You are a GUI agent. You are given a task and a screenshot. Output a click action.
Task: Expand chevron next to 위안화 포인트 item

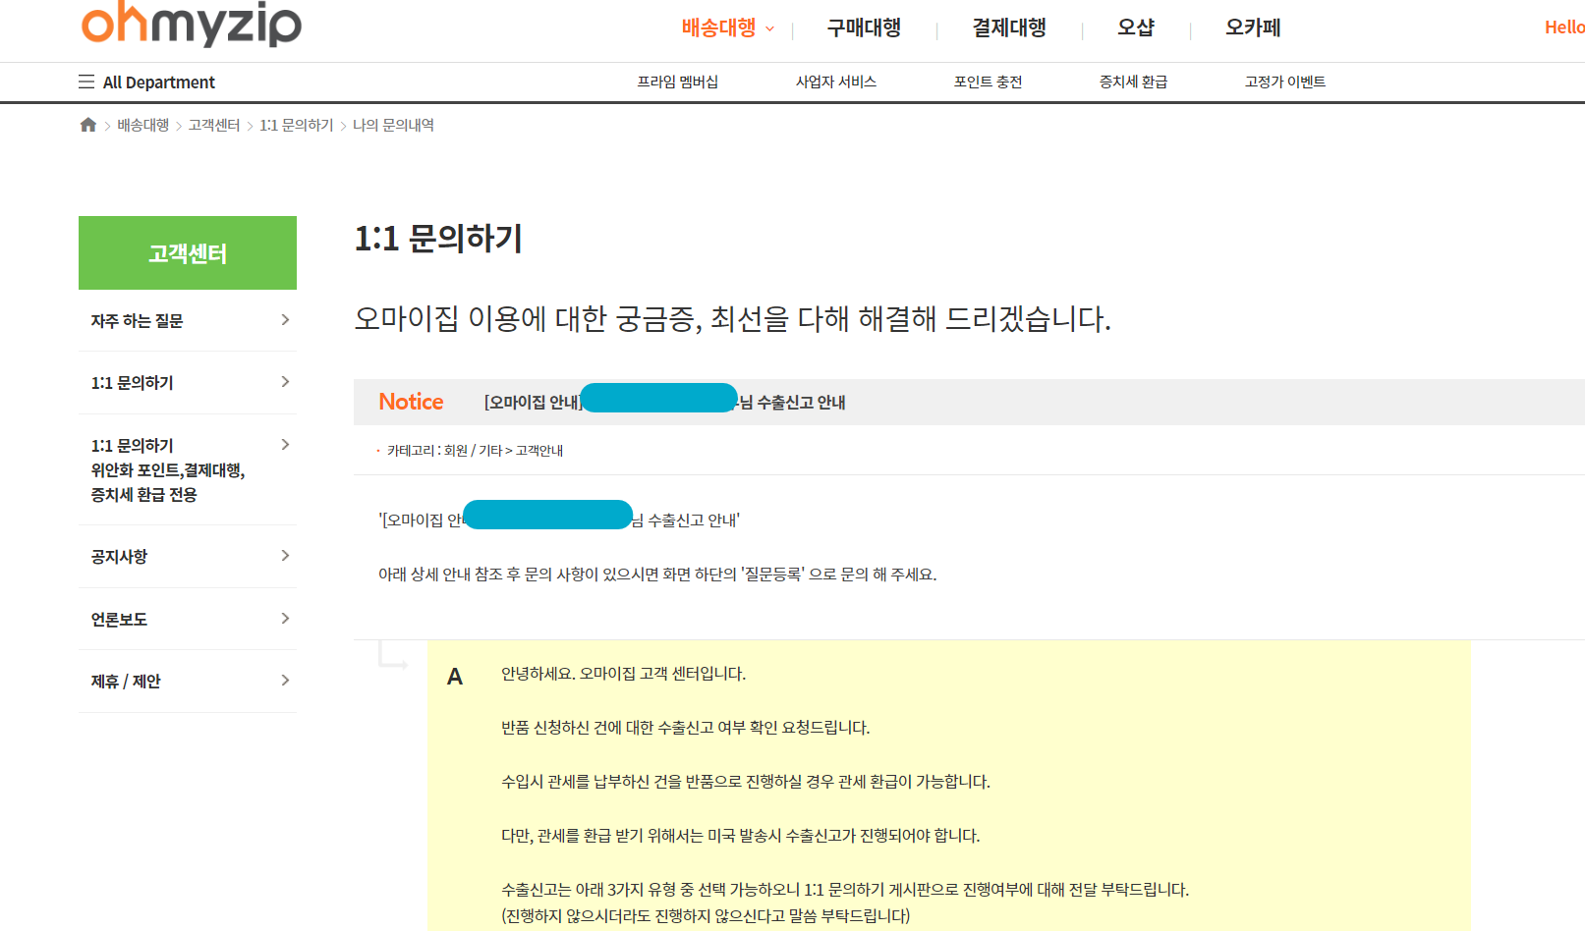pyautogui.click(x=285, y=444)
